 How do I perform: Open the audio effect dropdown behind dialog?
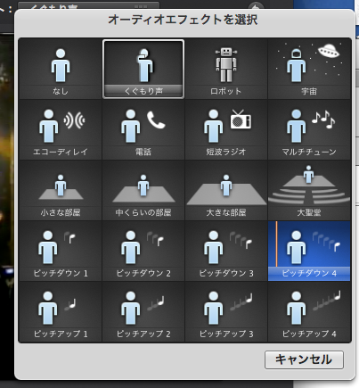tap(88, 5)
